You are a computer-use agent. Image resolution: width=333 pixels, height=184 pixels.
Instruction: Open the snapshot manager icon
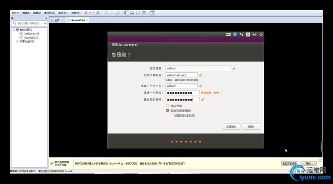click(x=118, y=13)
